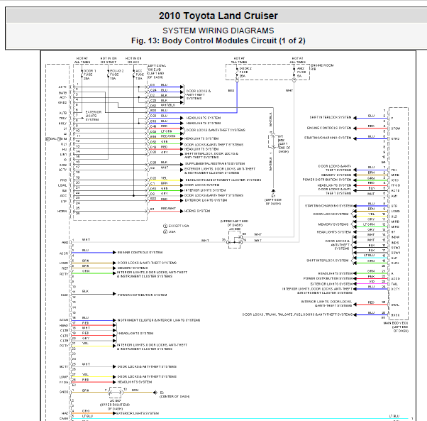This screenshot has width=427, height=421.
Task: Select the "SYSTEM WIRING DIAGRAMS" heading
Action: [218, 31]
